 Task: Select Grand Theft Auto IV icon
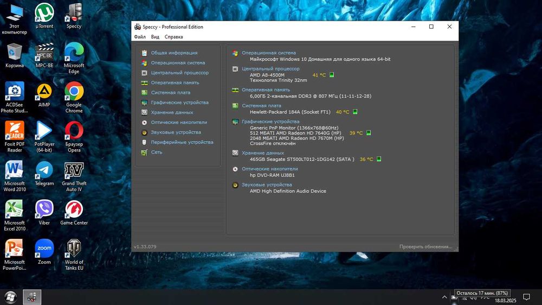coord(74,176)
